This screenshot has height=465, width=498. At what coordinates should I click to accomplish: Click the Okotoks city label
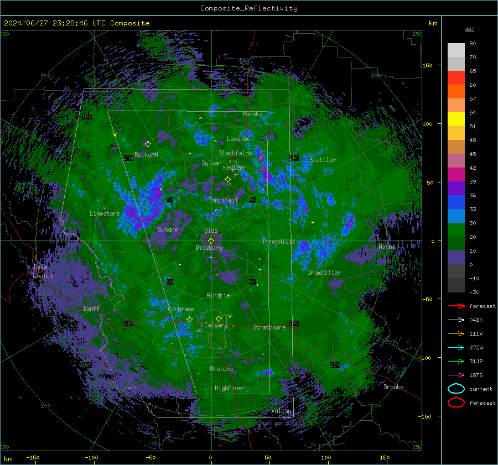(221, 369)
